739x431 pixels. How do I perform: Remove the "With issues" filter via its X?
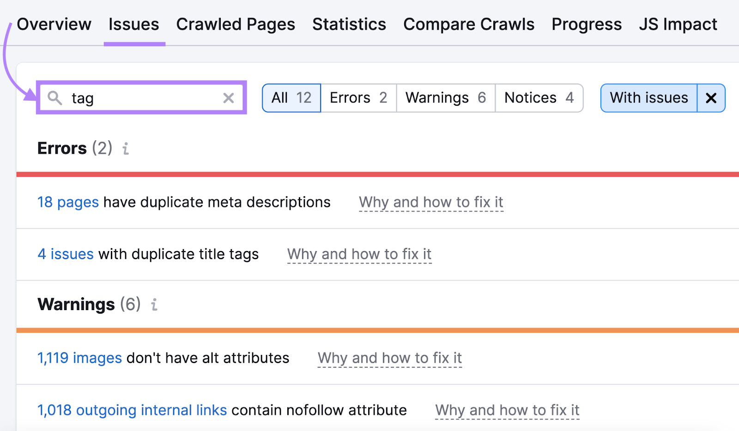tap(711, 98)
